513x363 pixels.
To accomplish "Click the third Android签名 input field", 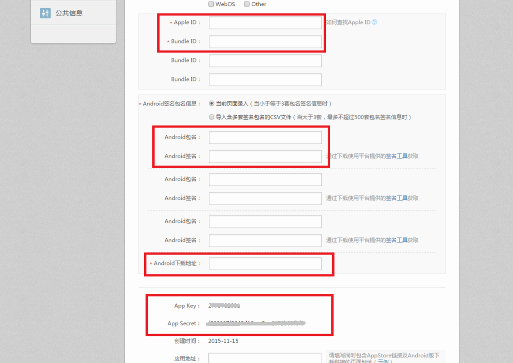I will pyautogui.click(x=265, y=240).
